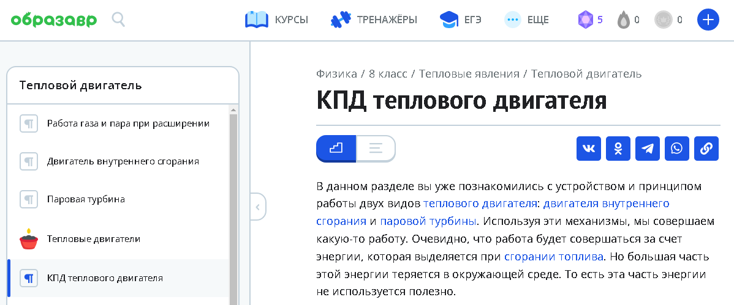Click the Образавр logo
The image size is (734, 305).
(x=54, y=20)
